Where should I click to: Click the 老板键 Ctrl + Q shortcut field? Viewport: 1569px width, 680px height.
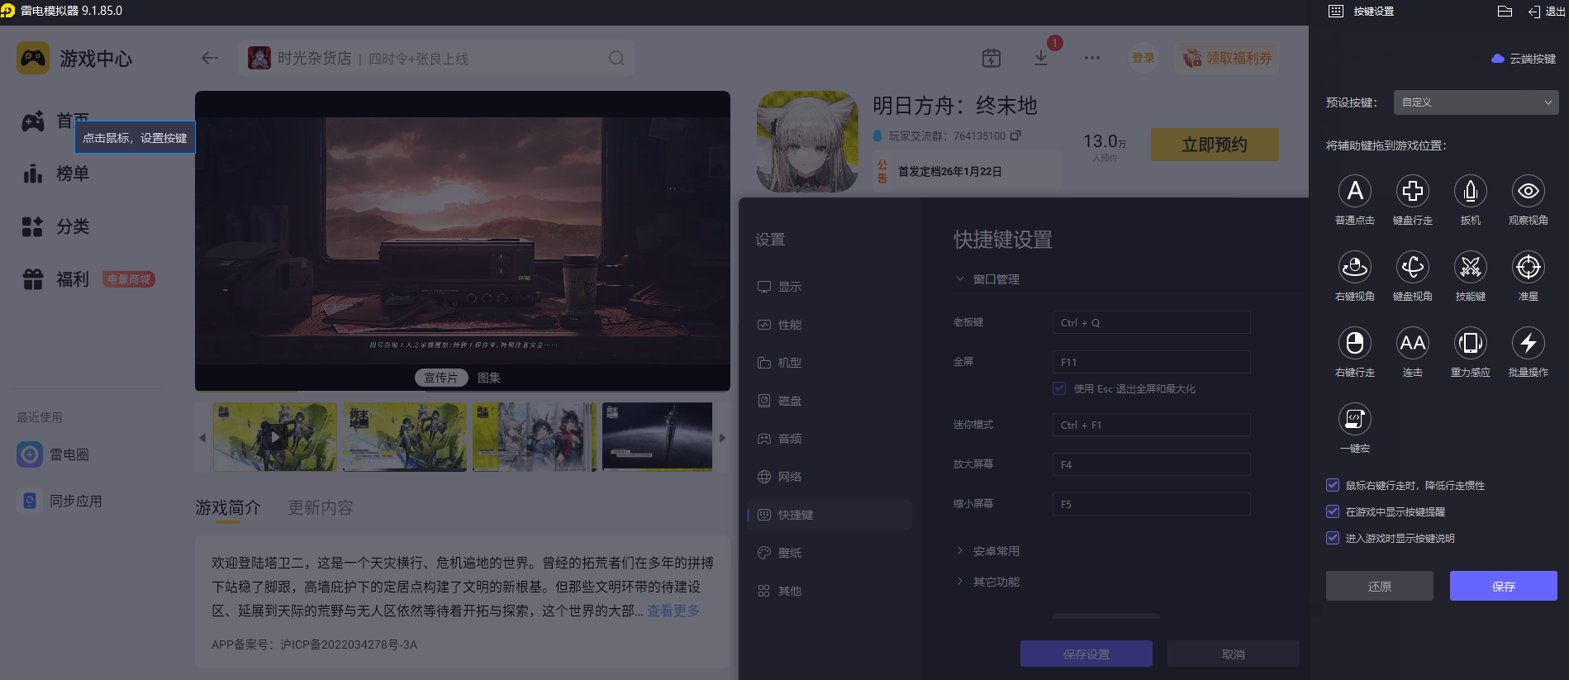(x=1150, y=322)
